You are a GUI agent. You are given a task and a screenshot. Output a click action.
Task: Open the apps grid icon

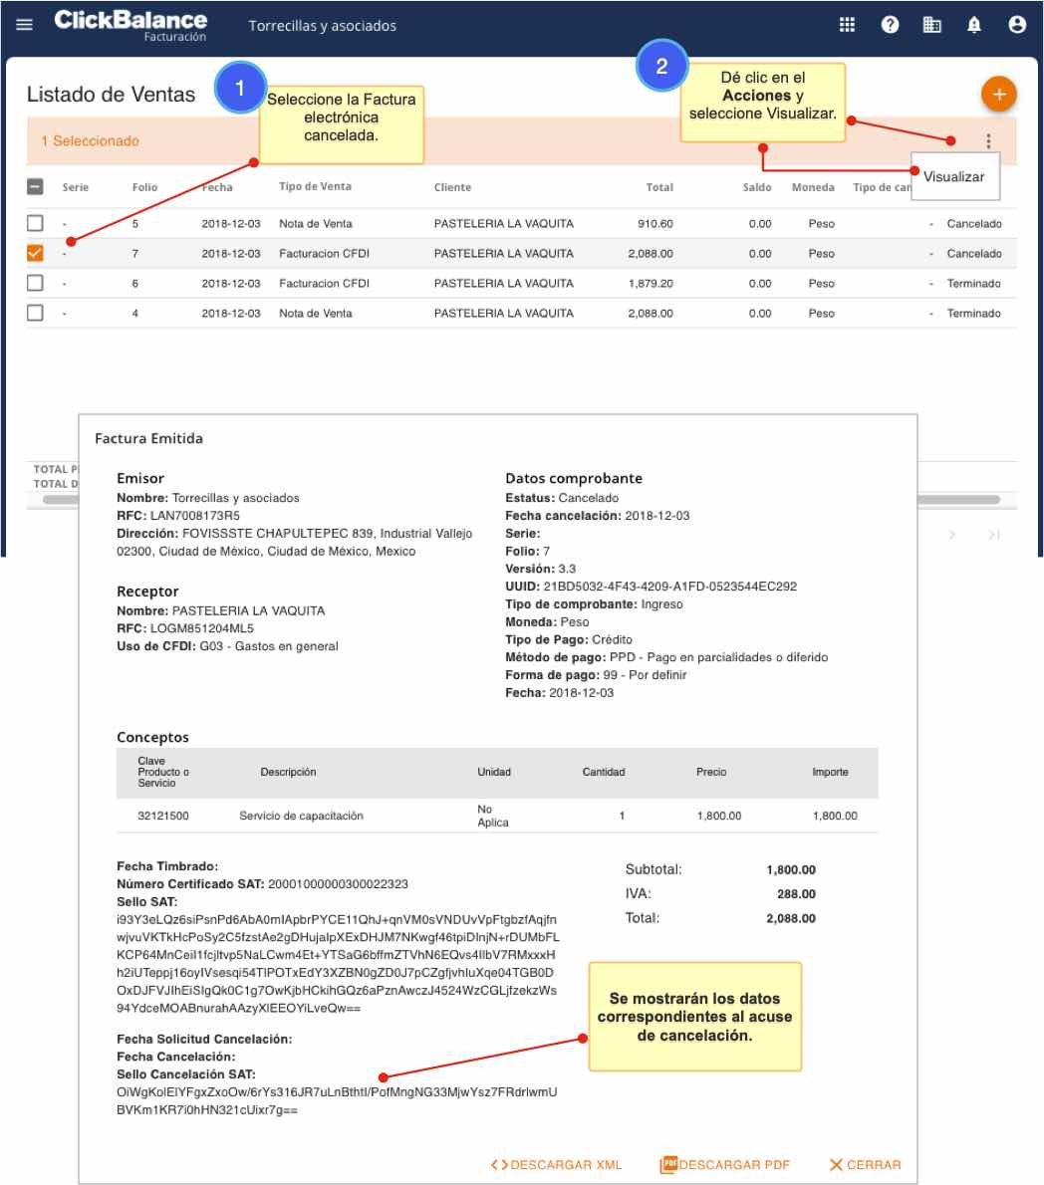pyautogui.click(x=847, y=25)
